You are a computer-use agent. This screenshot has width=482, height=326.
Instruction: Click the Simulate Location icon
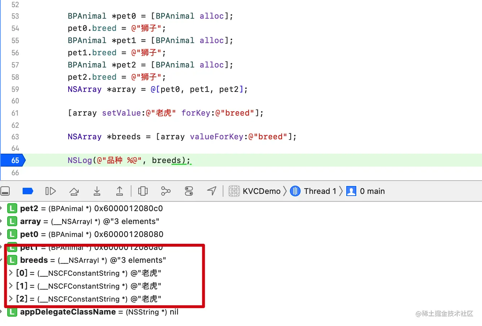pos(212,191)
